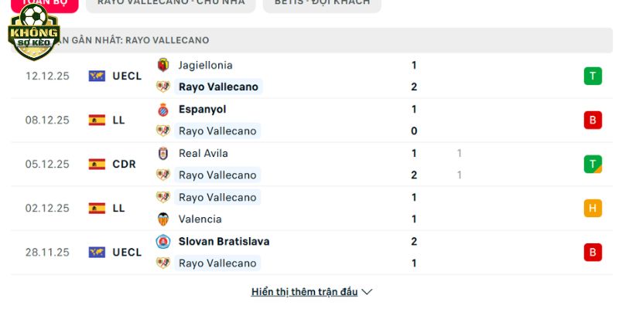Click the Valencia team name
Image resolution: width=619 pixels, height=309 pixels.
click(x=200, y=219)
